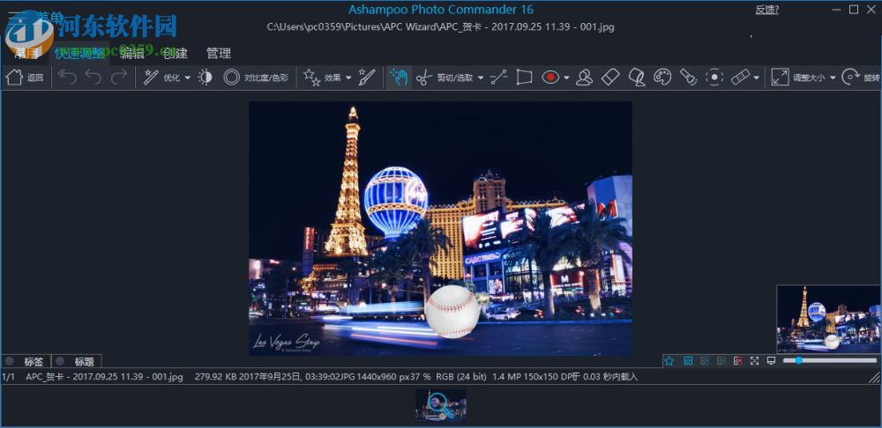
Task: Click the scissors 剪切/选取 tool
Action: [x=424, y=77]
